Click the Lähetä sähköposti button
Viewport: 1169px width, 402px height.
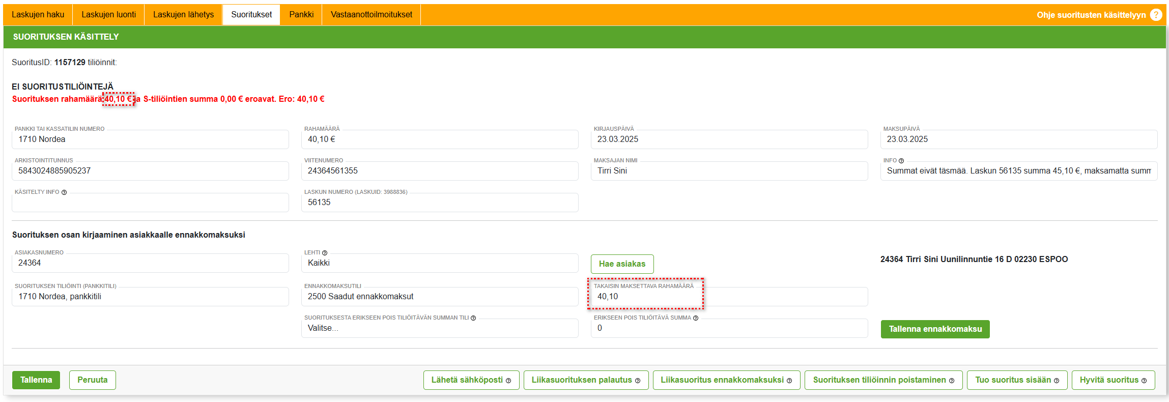click(471, 380)
